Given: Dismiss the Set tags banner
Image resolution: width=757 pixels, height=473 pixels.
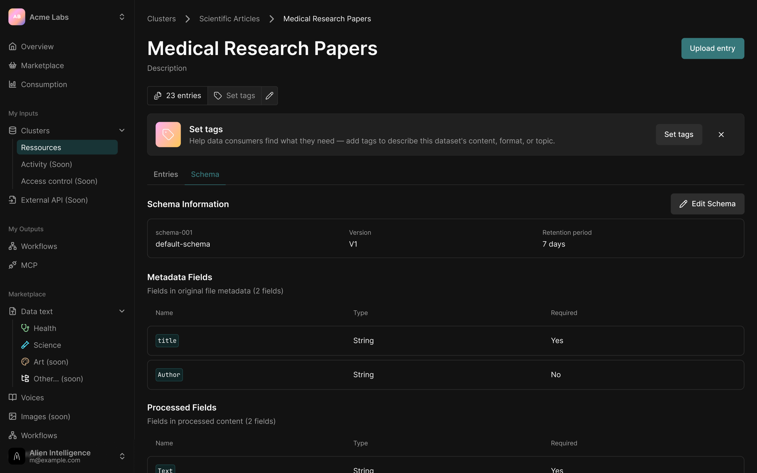Looking at the screenshot, I should [721, 135].
